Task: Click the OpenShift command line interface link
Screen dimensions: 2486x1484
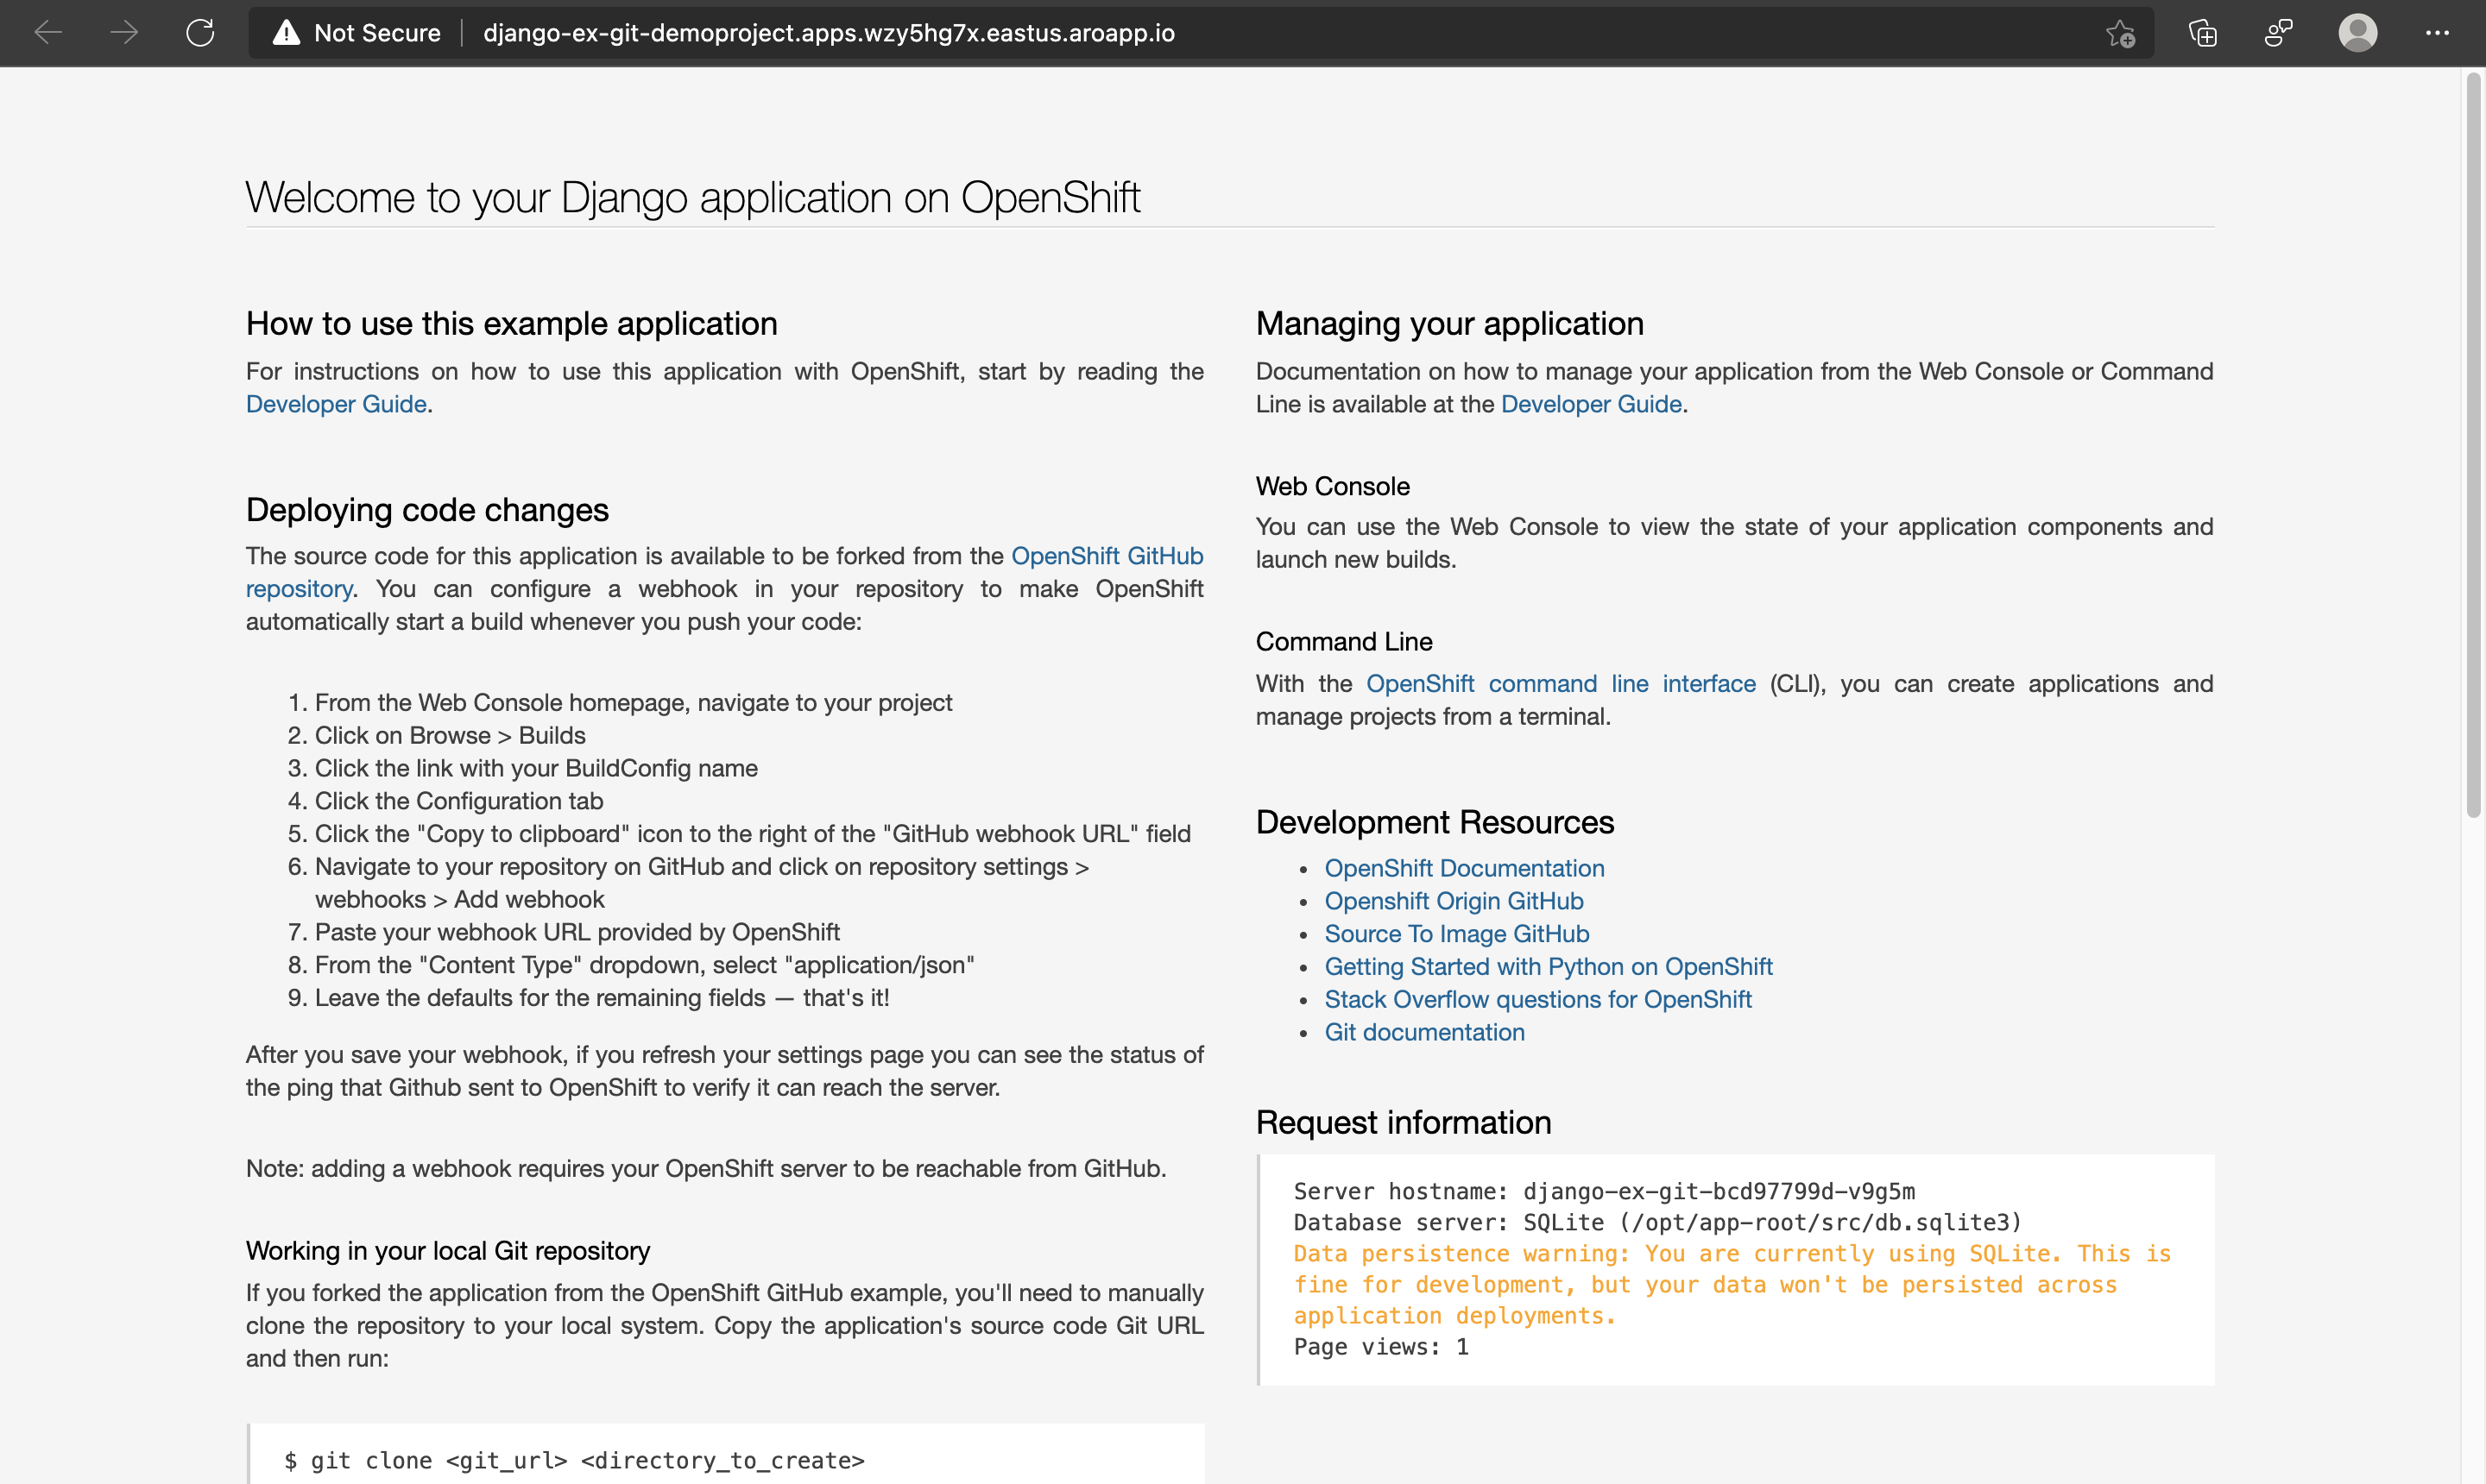Action: [1560, 683]
